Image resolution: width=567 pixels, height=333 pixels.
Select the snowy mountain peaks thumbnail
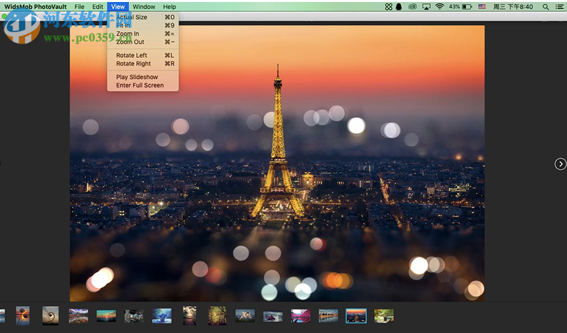pyautogui.click(x=245, y=316)
